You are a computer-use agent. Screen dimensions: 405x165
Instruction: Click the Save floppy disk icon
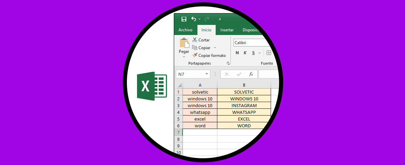184,19
